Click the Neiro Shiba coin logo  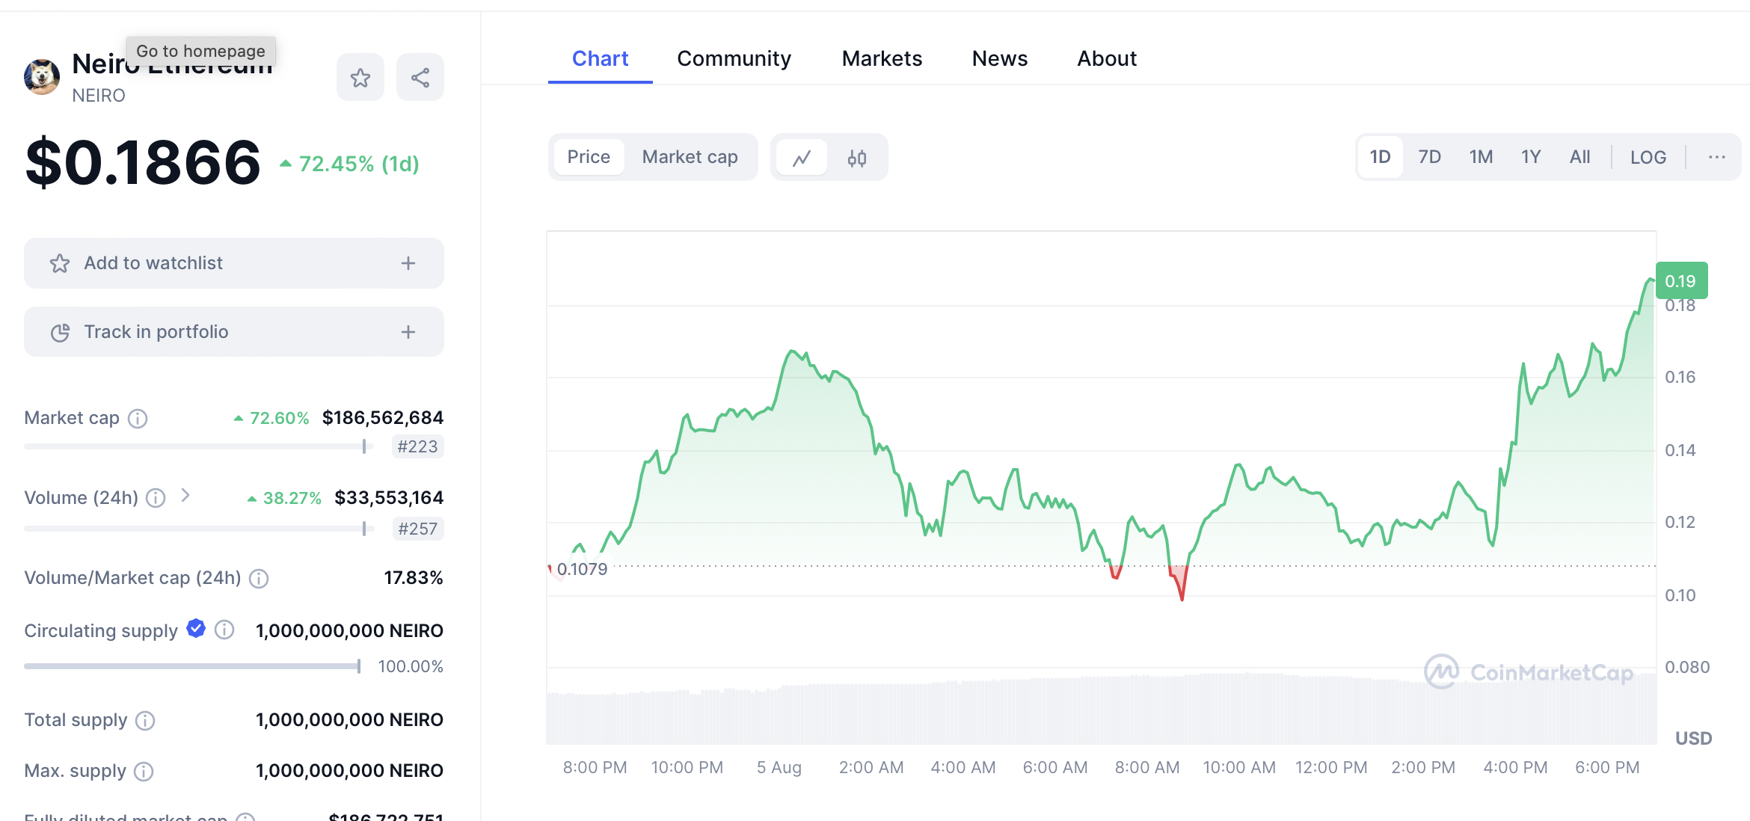42,77
